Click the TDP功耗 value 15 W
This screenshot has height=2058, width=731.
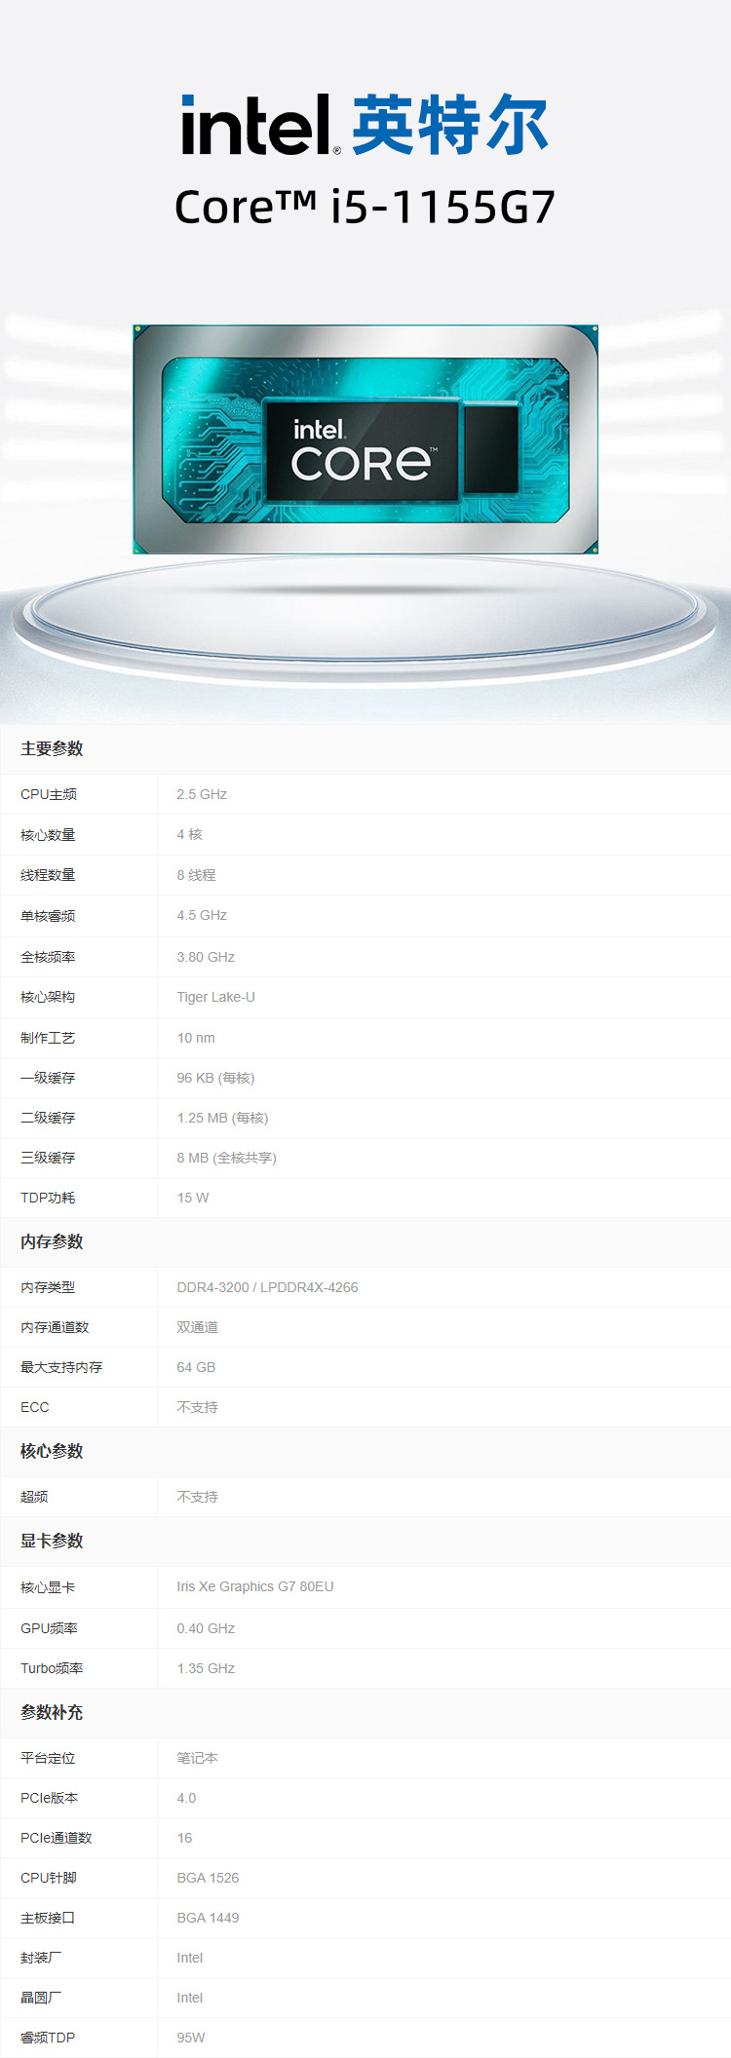click(x=193, y=1198)
